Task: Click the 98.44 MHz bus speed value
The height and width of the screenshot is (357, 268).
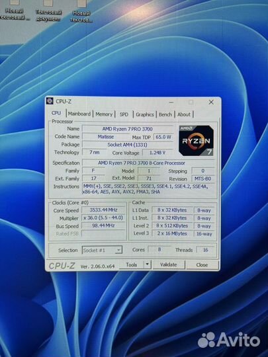Action: 103,225
